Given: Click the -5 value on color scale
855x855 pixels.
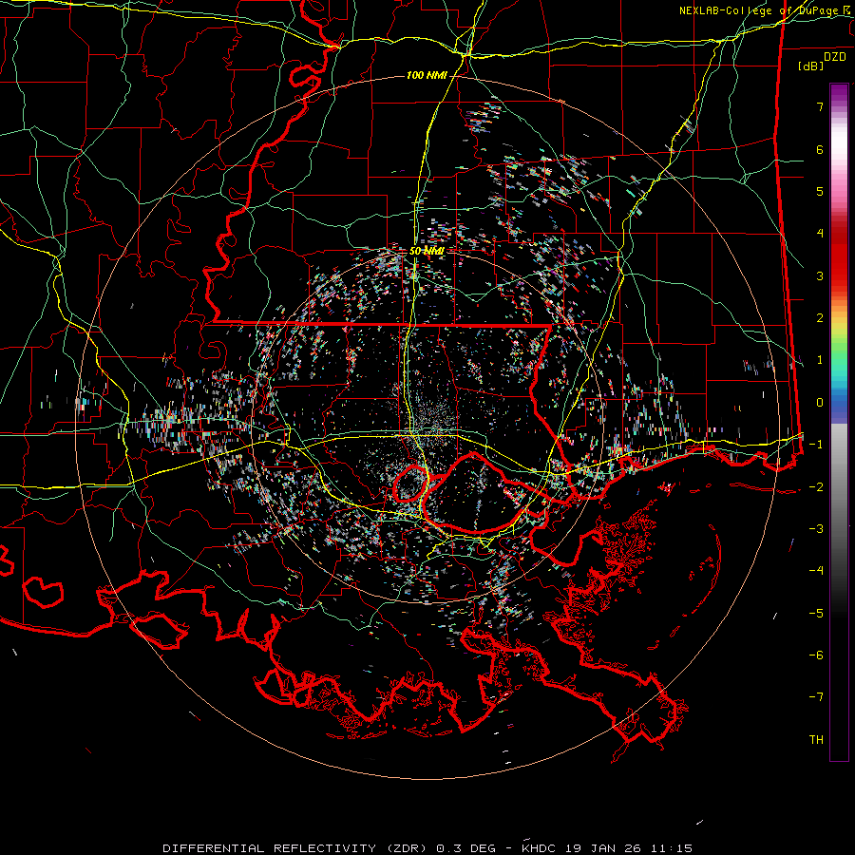Looking at the screenshot, I should point(816,614).
